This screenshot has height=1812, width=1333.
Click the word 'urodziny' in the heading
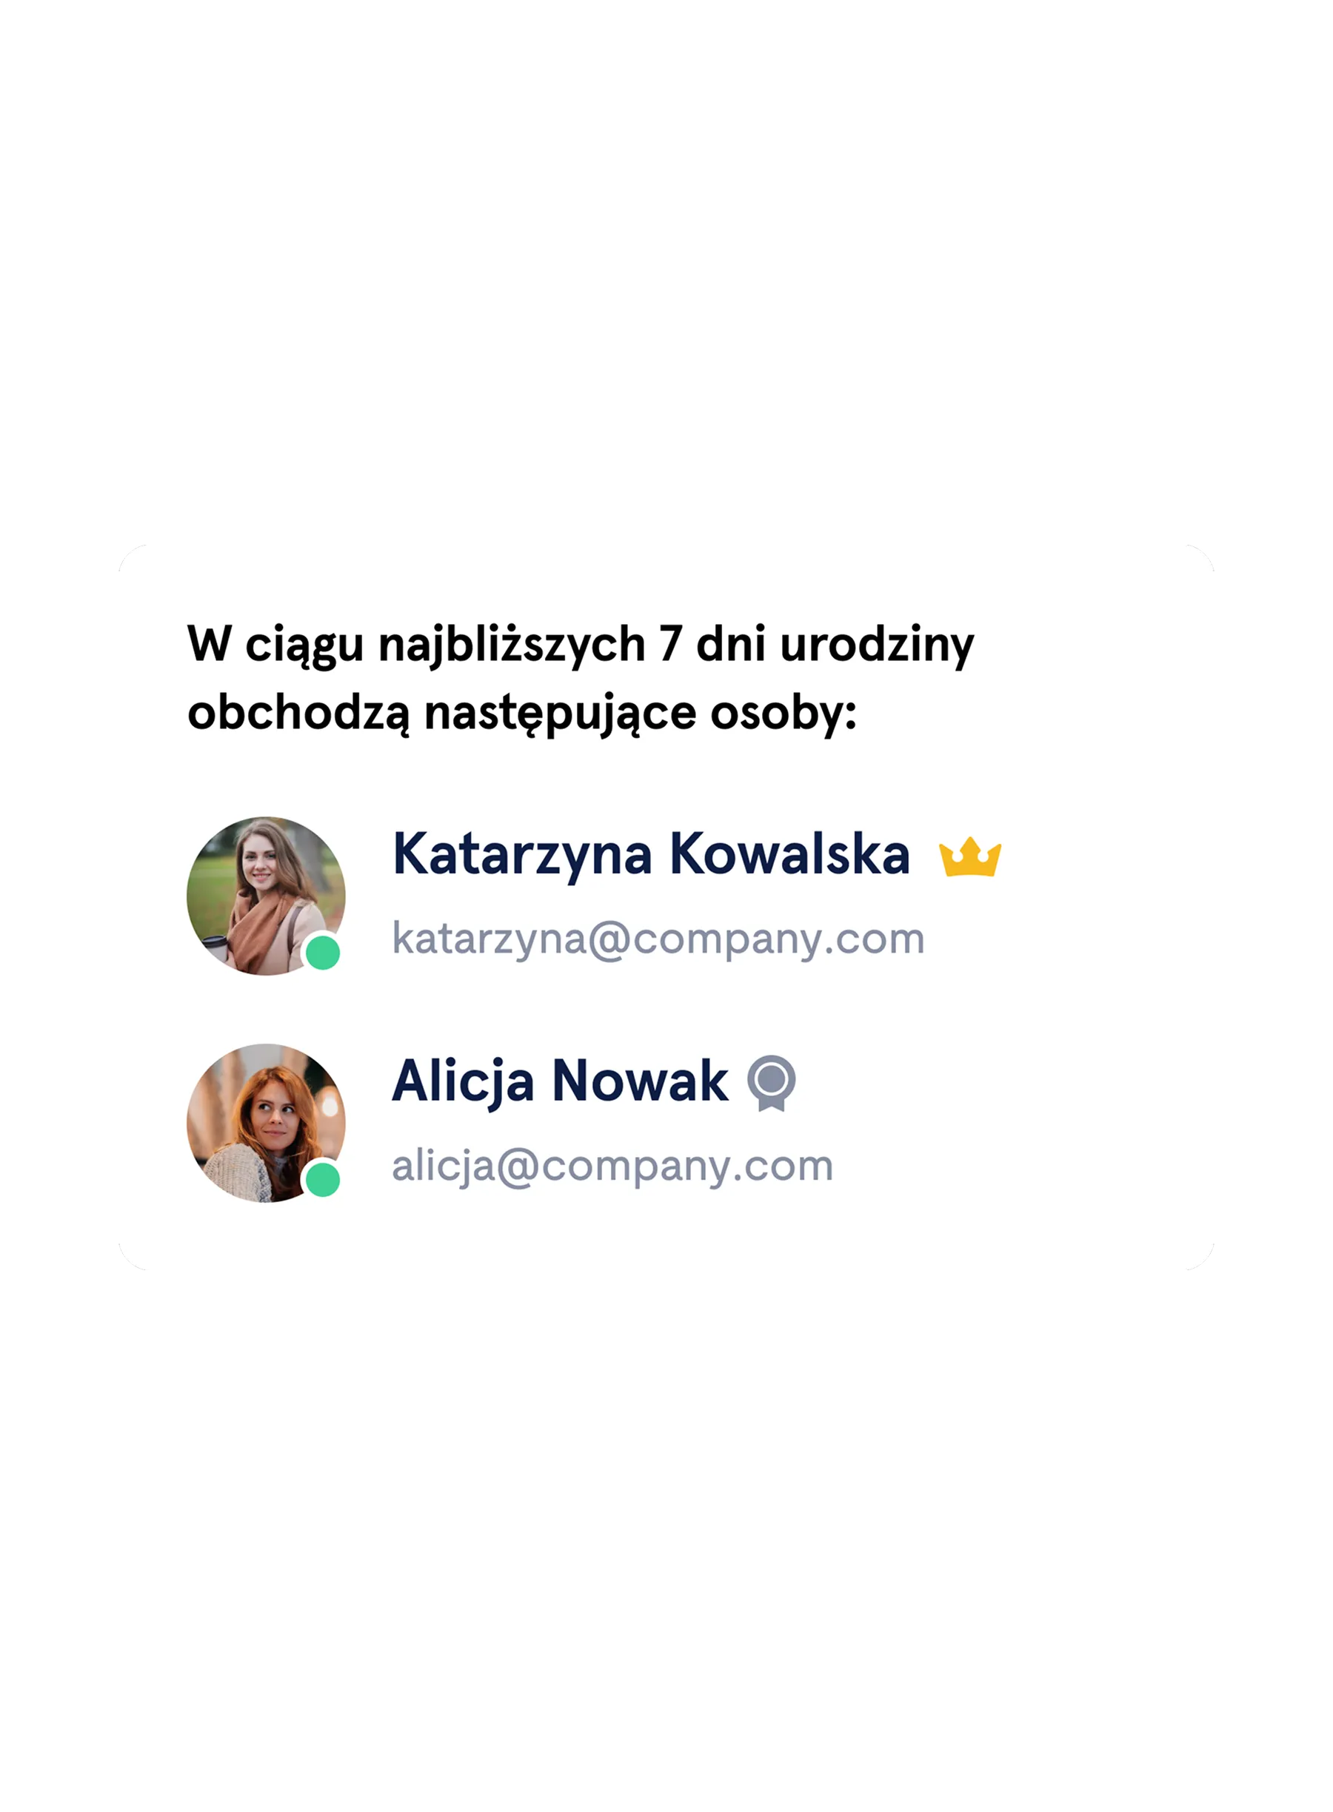pyautogui.click(x=877, y=647)
